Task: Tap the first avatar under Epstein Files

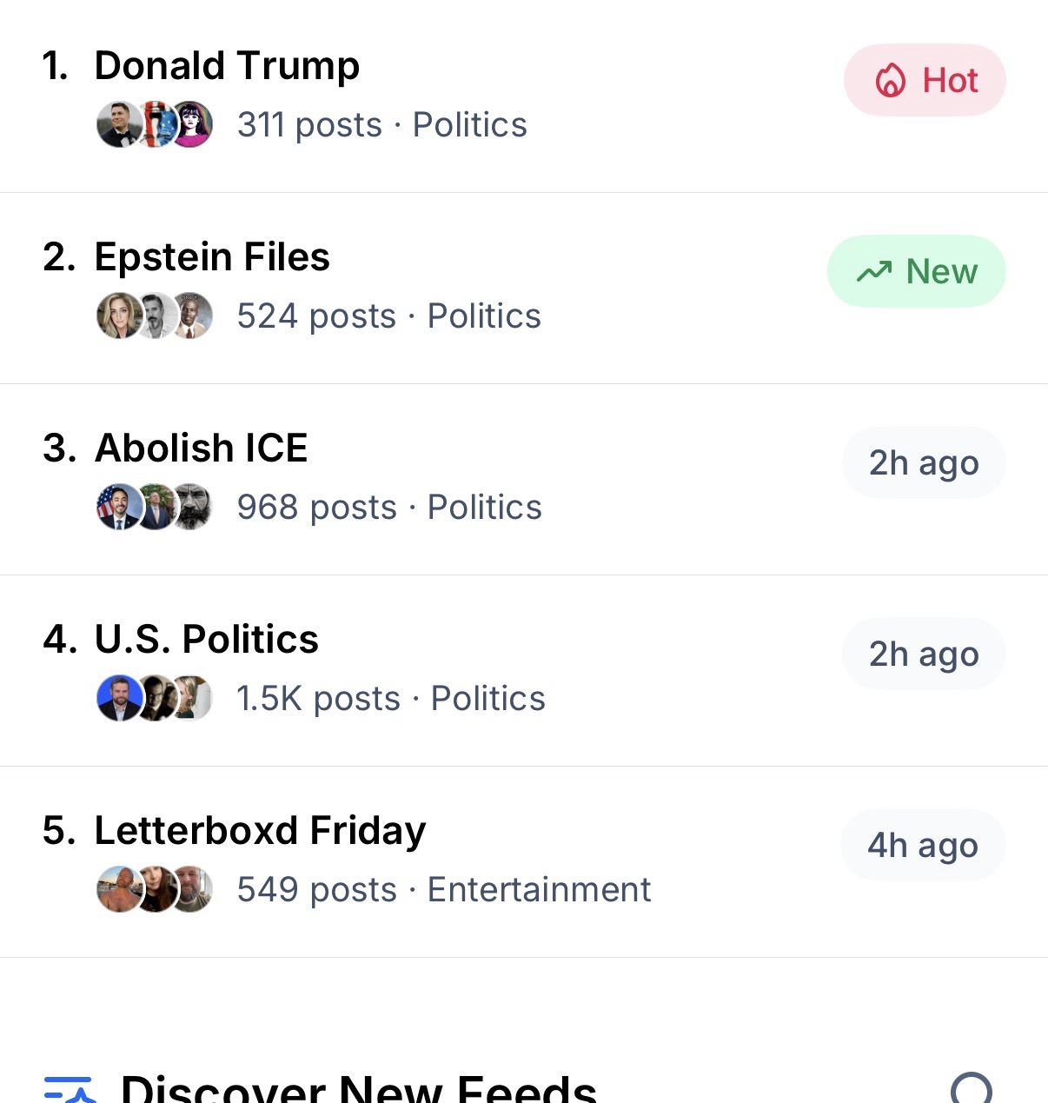Action: 119,316
